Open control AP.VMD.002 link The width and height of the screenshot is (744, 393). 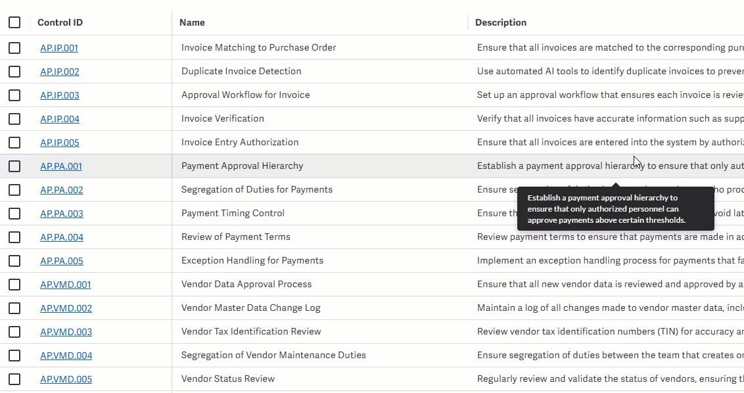pyautogui.click(x=66, y=308)
